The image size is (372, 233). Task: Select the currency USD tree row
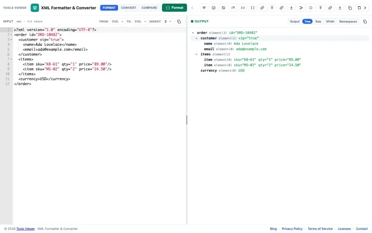(280, 71)
